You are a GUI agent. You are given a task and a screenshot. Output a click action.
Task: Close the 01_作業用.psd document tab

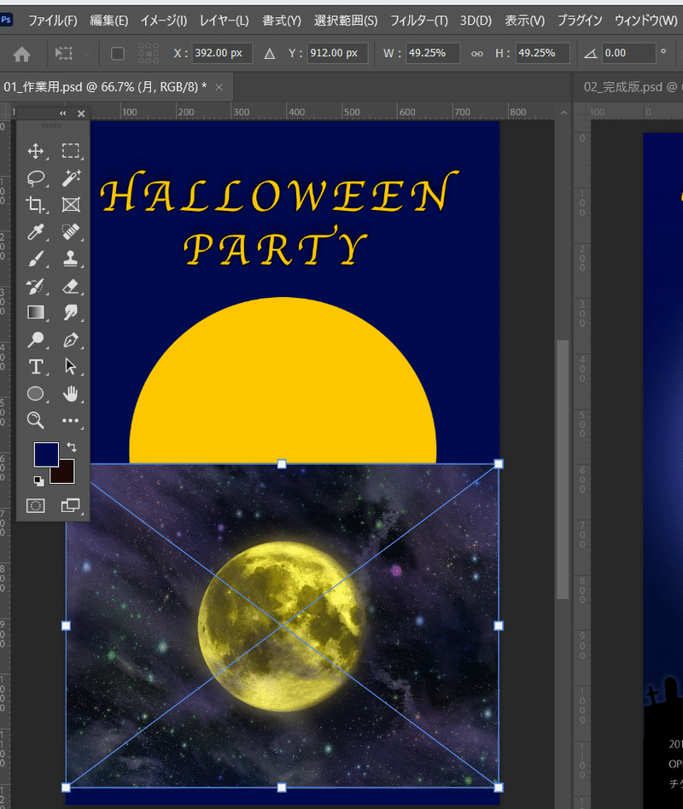tap(219, 87)
